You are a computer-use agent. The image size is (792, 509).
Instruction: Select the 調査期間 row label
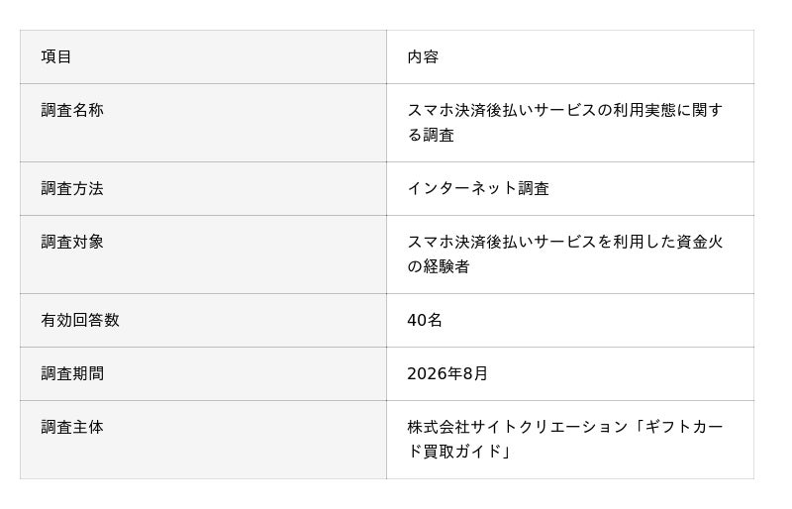click(72, 374)
